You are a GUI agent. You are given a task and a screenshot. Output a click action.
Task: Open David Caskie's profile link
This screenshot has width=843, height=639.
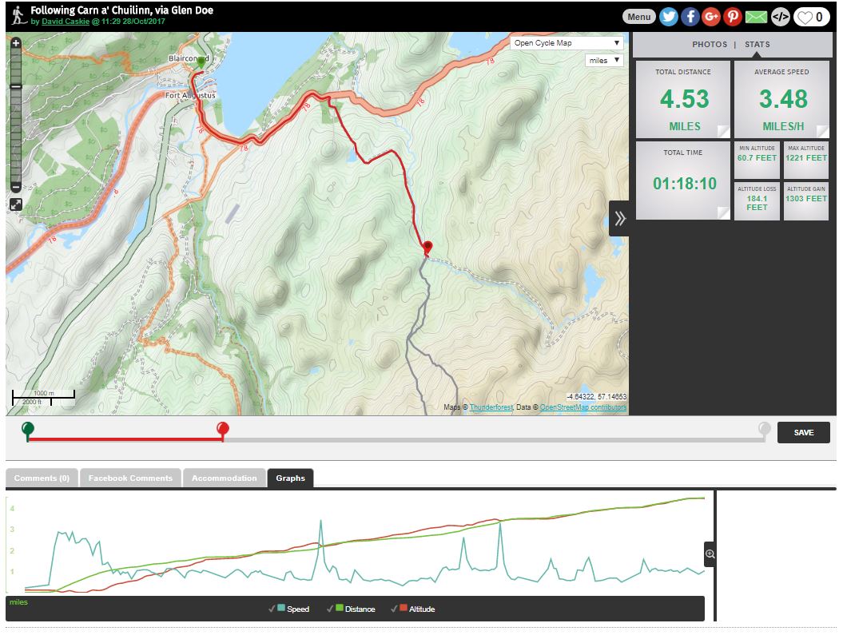[66, 22]
